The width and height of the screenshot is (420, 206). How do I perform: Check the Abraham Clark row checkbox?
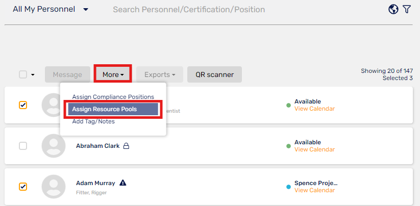point(23,146)
